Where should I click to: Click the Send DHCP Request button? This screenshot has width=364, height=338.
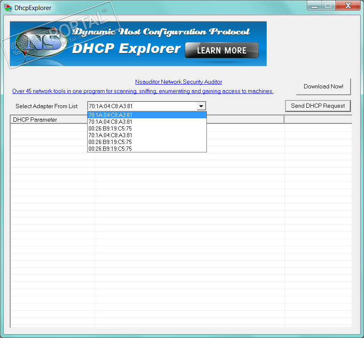[318, 106]
